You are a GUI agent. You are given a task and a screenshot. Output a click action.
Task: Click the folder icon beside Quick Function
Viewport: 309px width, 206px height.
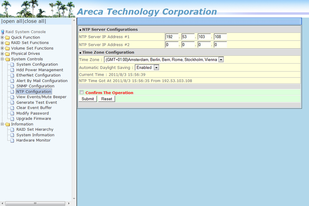7,37
